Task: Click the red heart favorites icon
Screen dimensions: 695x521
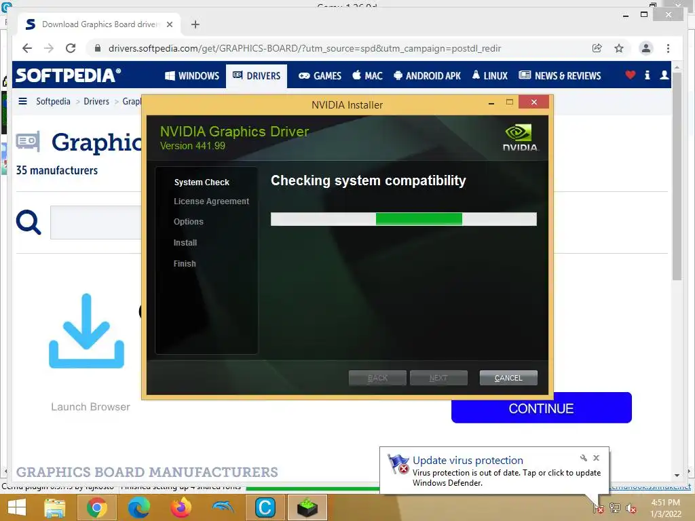Action: [630, 75]
